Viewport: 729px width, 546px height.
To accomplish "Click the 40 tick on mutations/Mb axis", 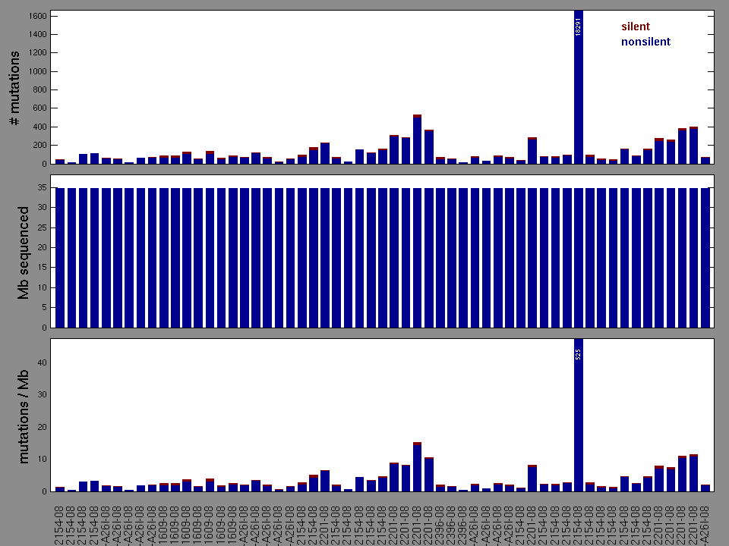I will [42, 362].
